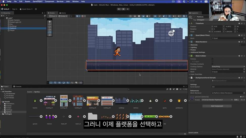The height and width of the screenshot is (138, 246).
Task: Open the Window menu
Action: [x=75, y=2]
